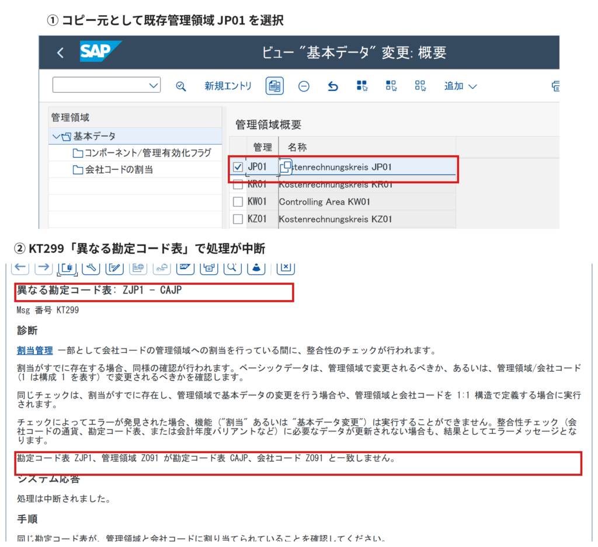This screenshot has height=547, width=598.
Task: Click the 管理 column header
Action: (x=262, y=147)
